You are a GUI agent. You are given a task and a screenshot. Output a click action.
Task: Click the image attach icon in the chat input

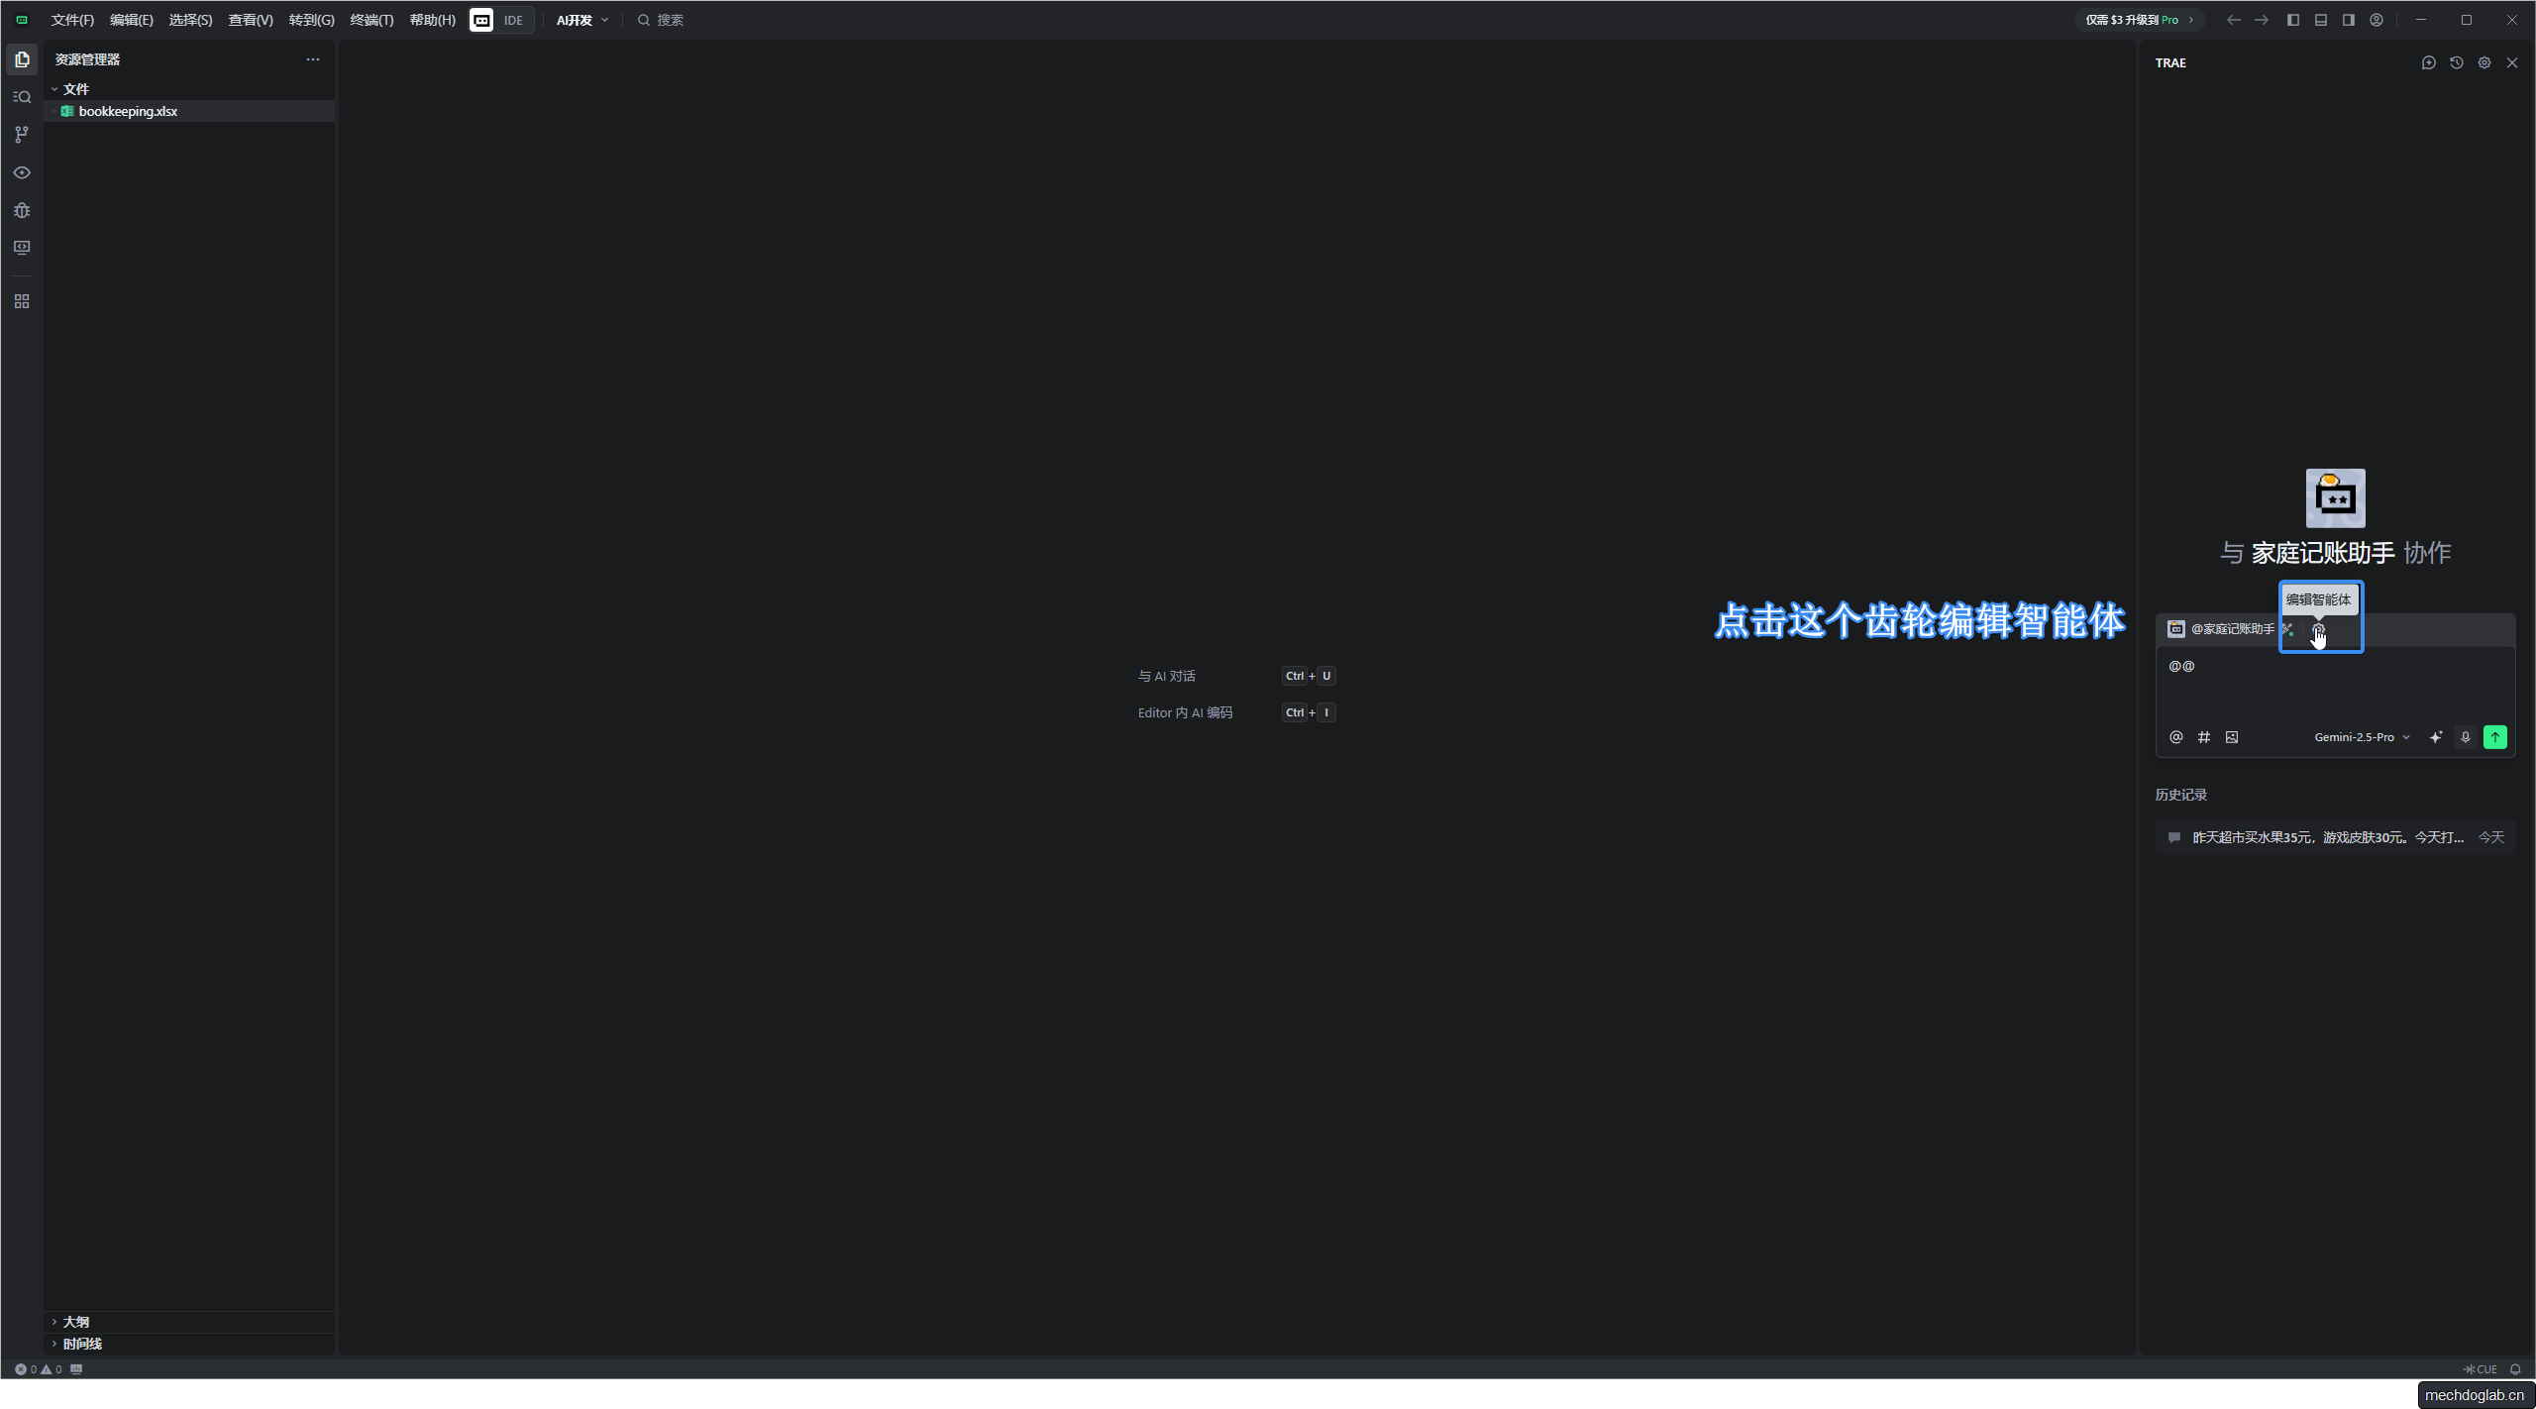pyautogui.click(x=2232, y=737)
